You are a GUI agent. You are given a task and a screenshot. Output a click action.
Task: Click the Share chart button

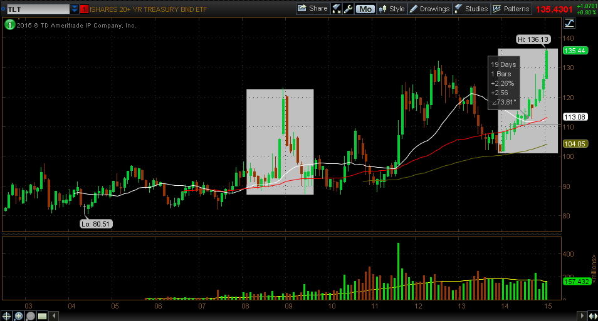[x=312, y=9]
